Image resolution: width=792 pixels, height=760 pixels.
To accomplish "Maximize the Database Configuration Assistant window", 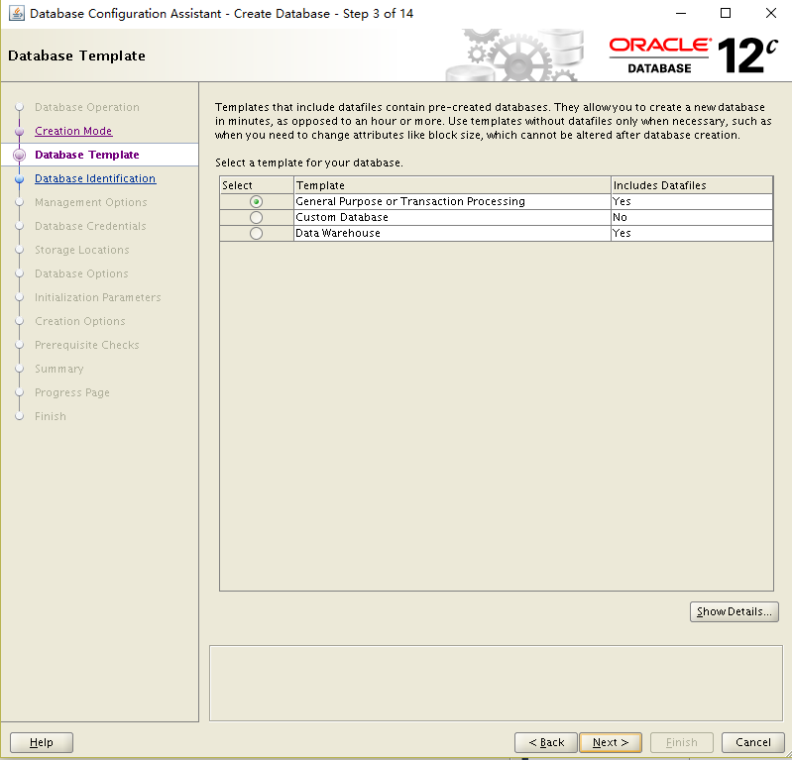I will click(x=726, y=13).
